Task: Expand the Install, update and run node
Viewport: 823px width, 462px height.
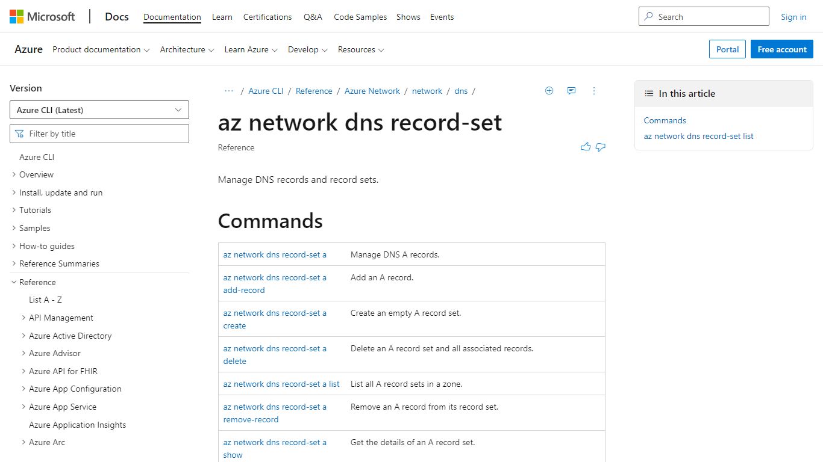Action: point(14,192)
